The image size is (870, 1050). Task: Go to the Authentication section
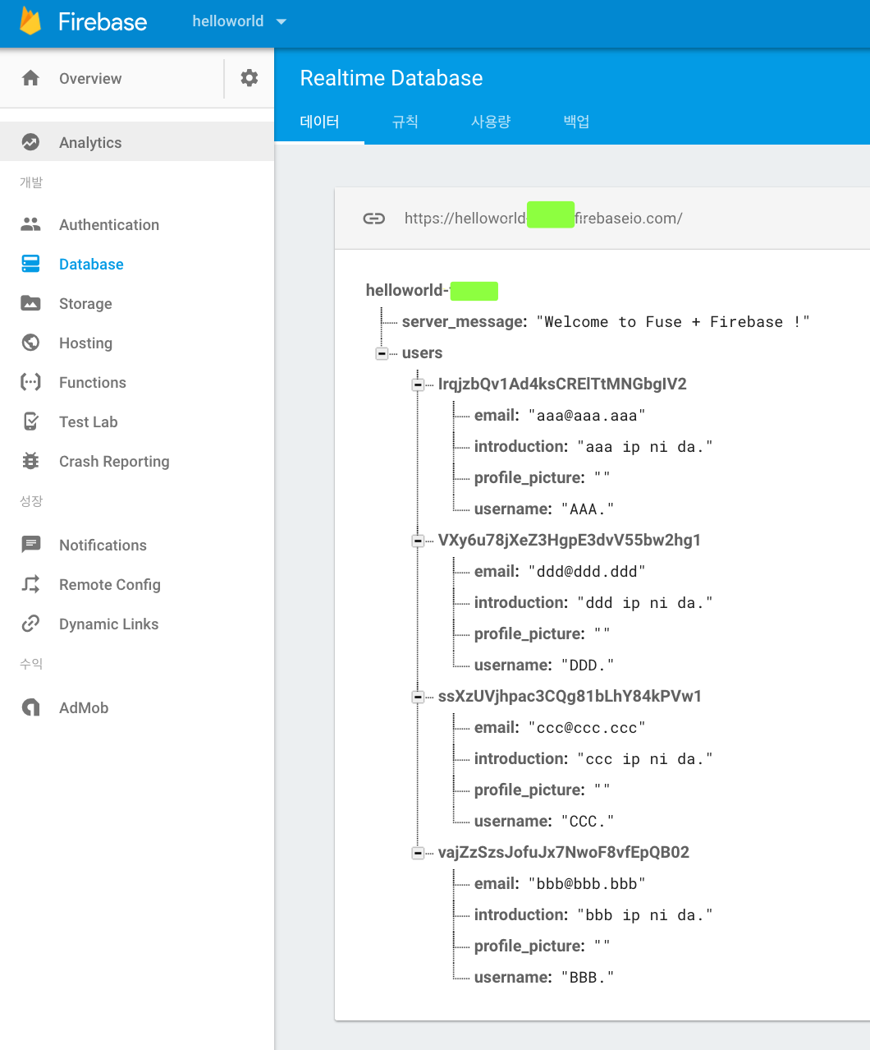(x=109, y=225)
